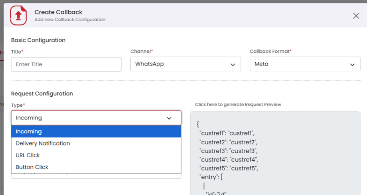This screenshot has width=374, height=195.
Task: Click the red upload callback icon
Action: 18,16
